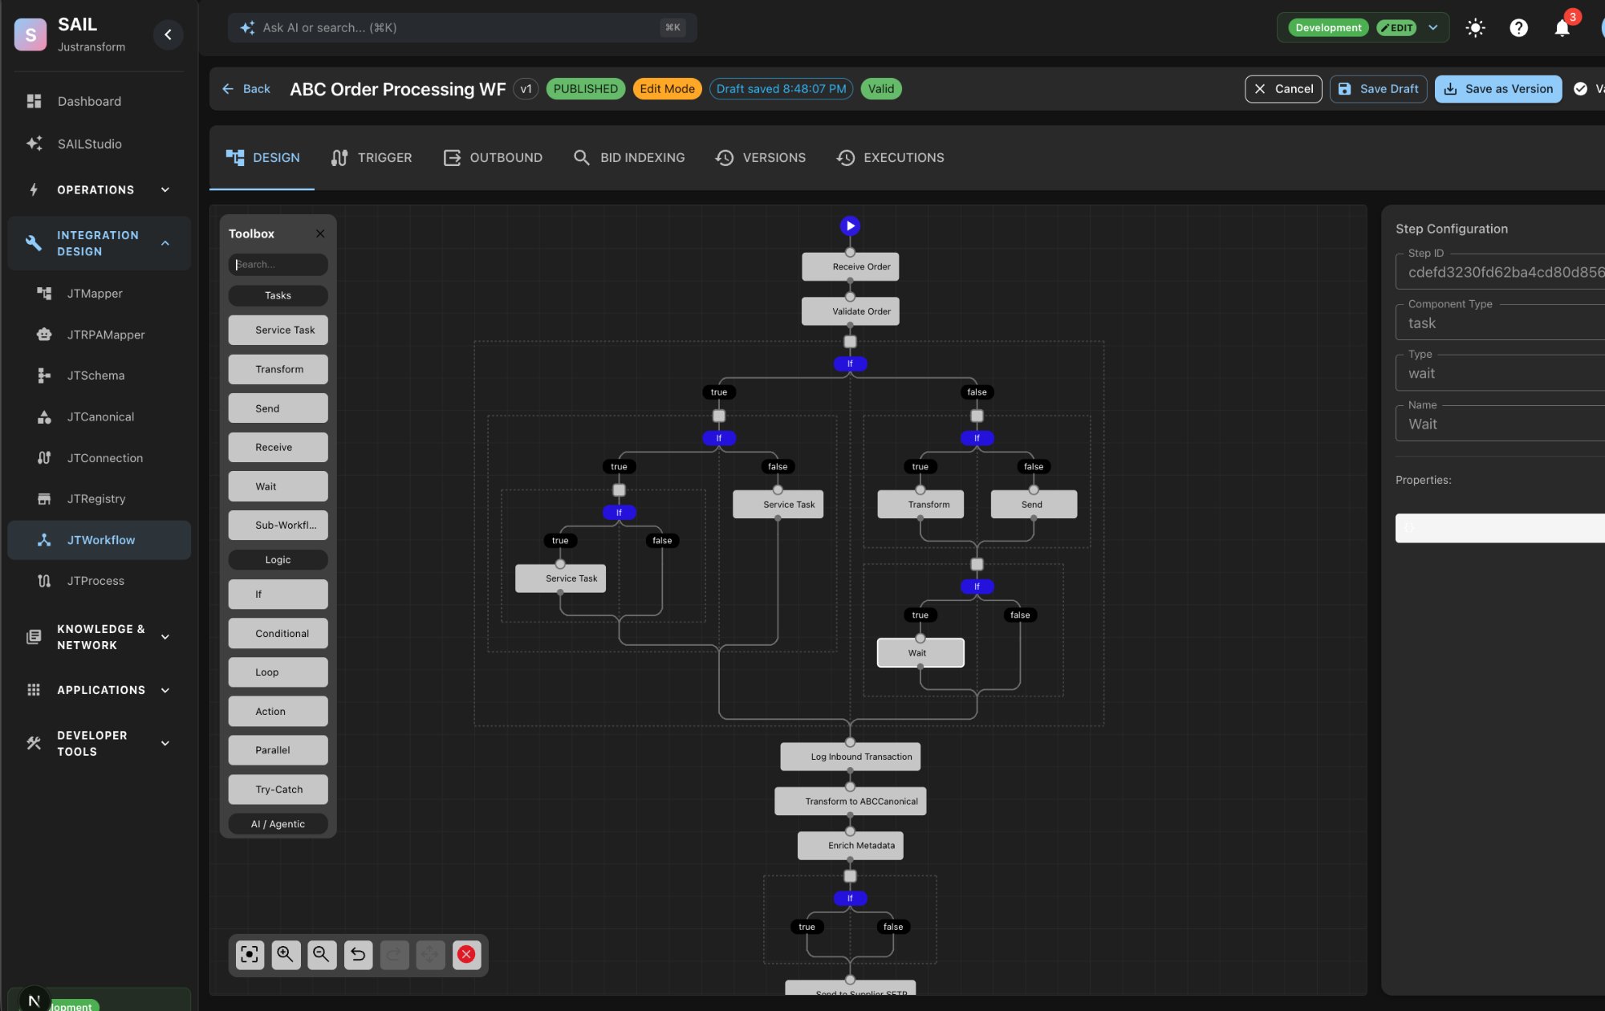Click the Cancel button

[1283, 89]
